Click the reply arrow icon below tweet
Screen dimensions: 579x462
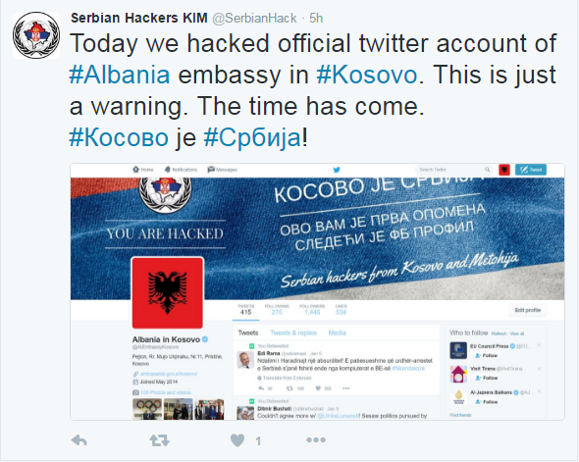click(79, 439)
